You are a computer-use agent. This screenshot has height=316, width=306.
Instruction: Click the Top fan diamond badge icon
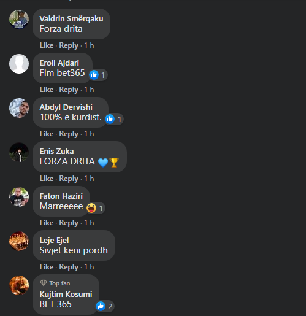pyautogui.click(x=44, y=283)
